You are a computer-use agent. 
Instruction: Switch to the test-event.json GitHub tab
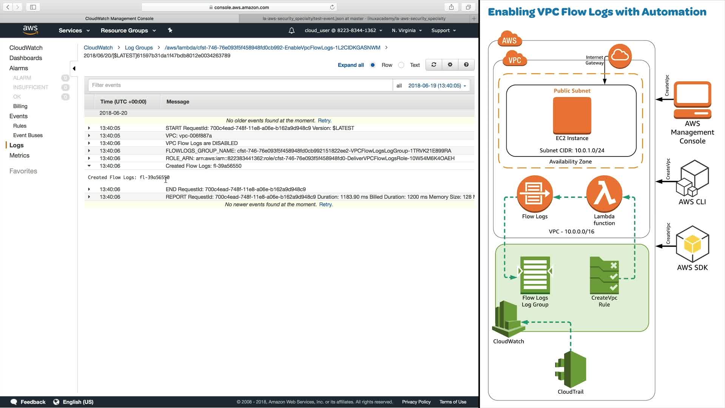[x=354, y=19]
